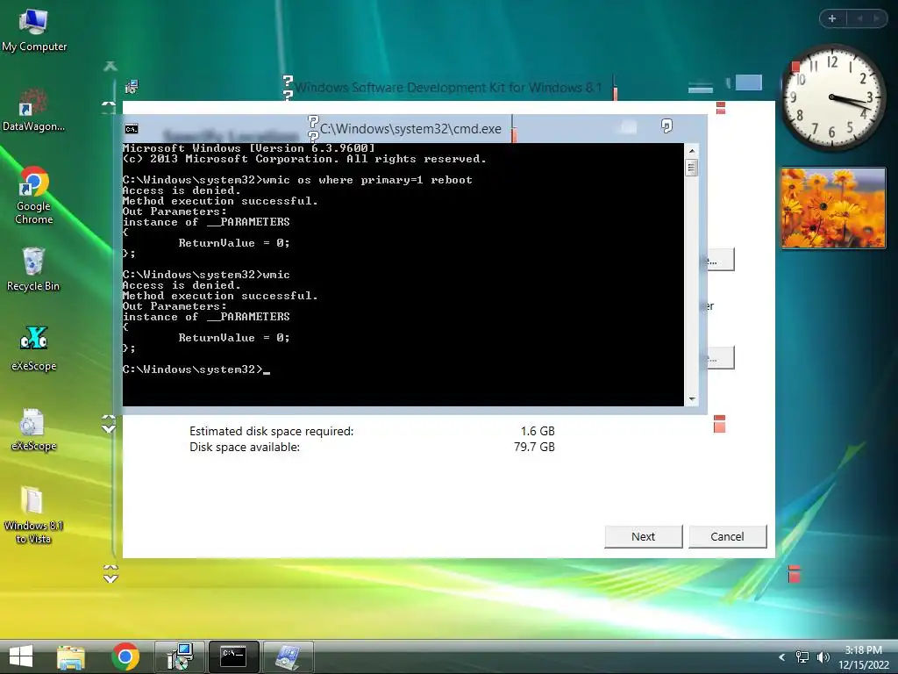This screenshot has width=898, height=674.
Task: Activate the cmd.exe taskbar button
Action: [233, 656]
